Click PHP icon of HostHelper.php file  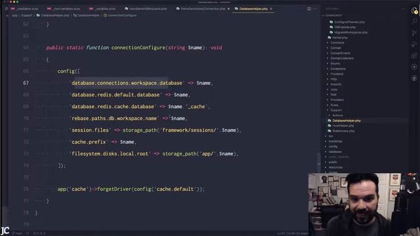329,126
